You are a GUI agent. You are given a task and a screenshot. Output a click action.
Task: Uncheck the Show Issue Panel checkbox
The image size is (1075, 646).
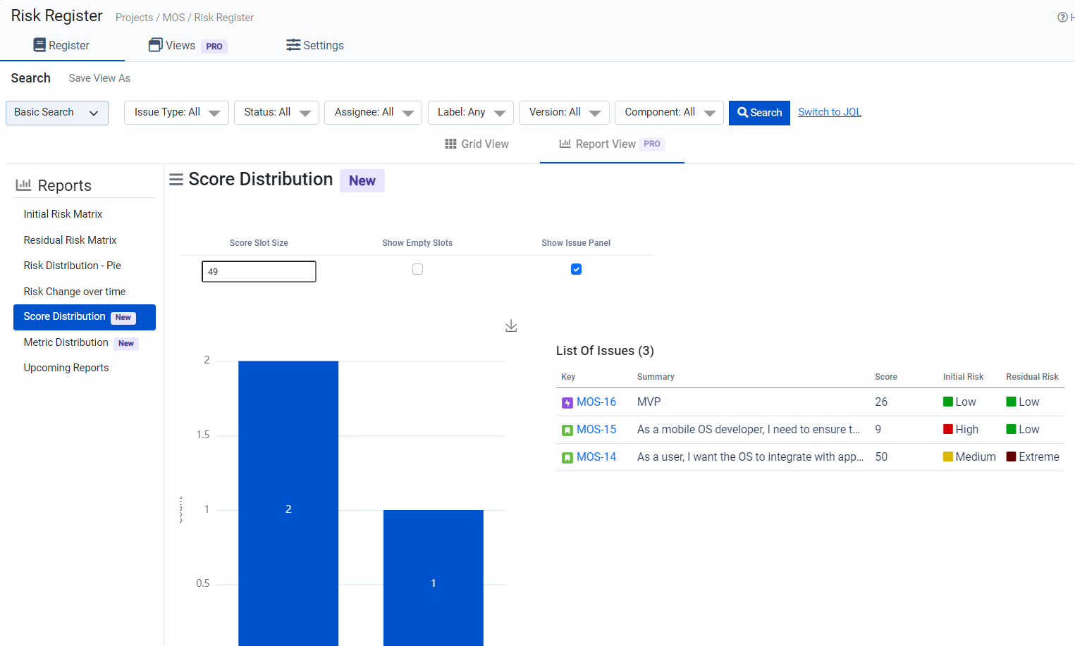click(x=576, y=269)
